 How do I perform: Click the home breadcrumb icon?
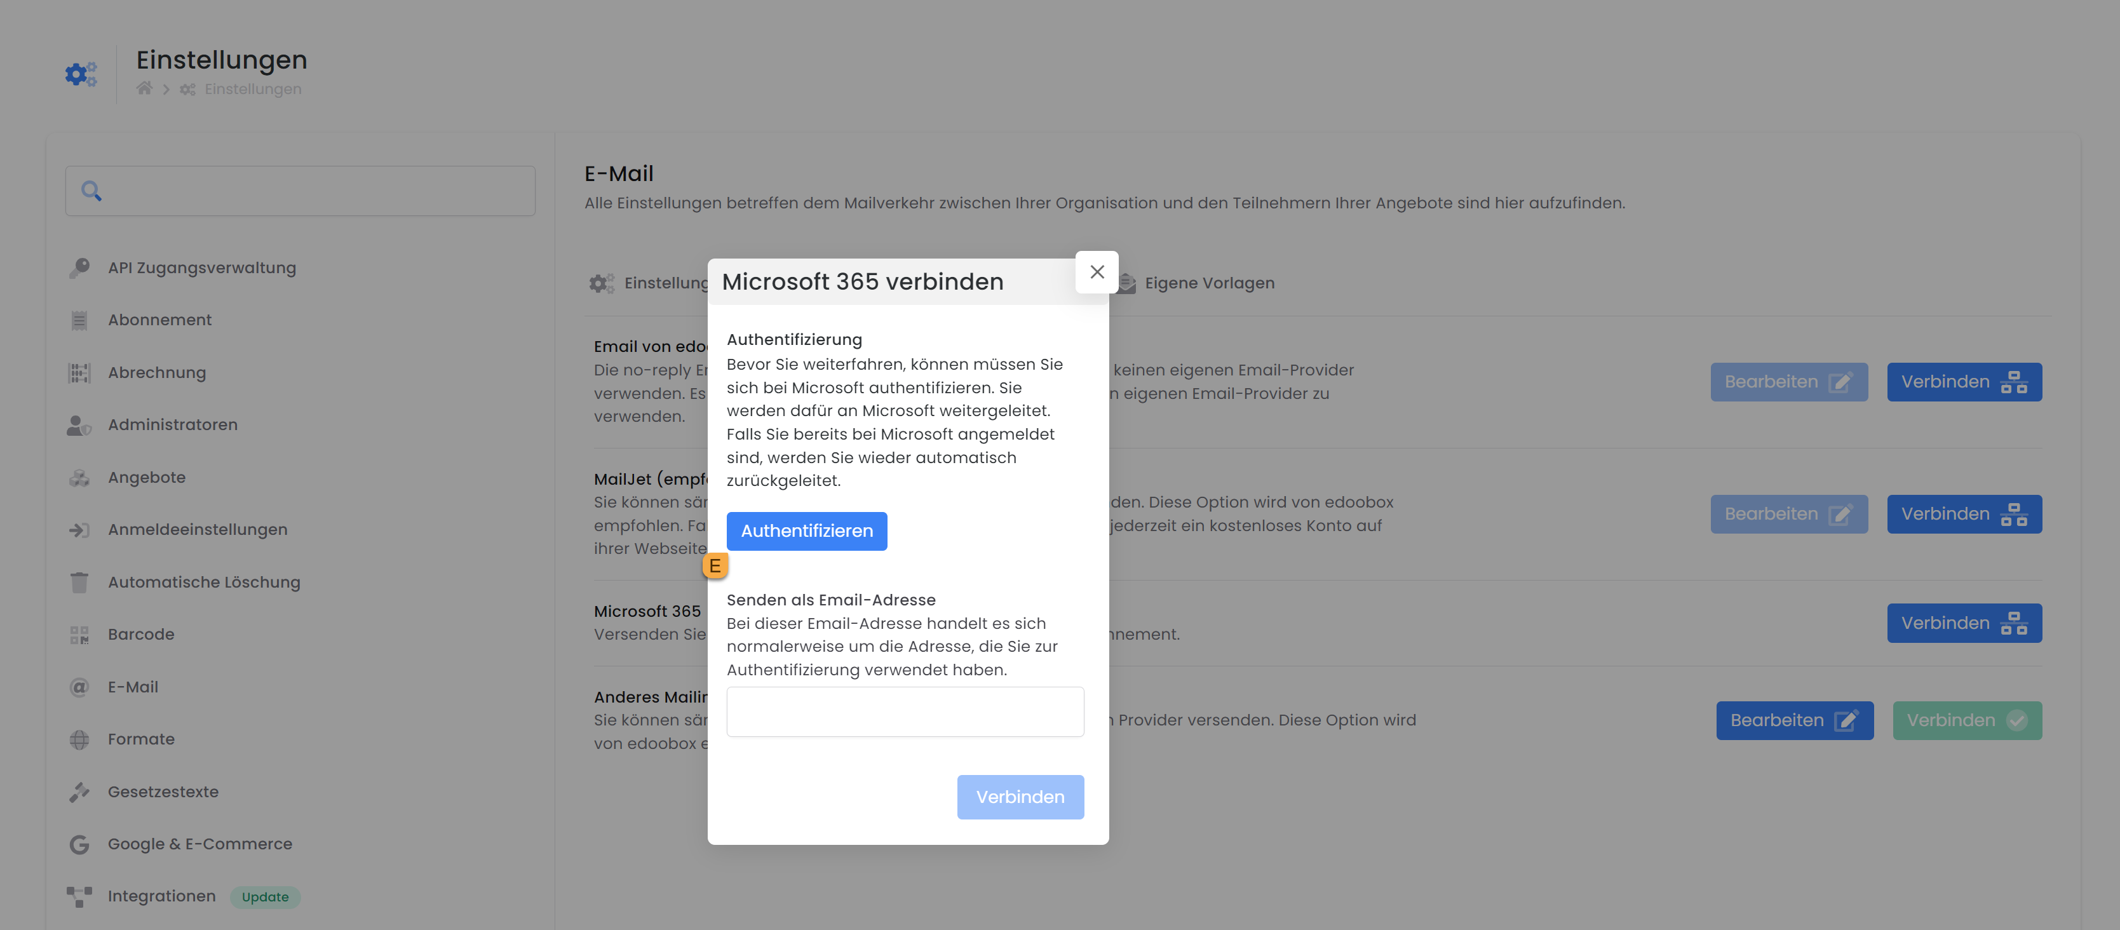pos(144,89)
